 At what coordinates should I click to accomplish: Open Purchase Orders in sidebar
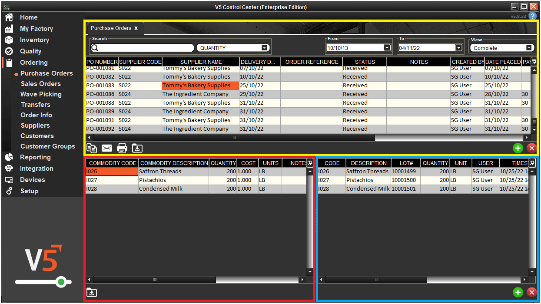click(x=46, y=73)
